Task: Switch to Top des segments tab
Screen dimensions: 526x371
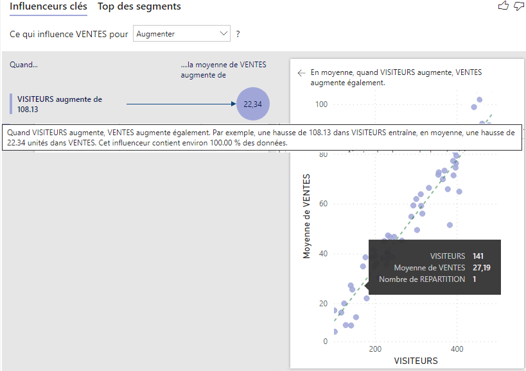Action: (139, 6)
